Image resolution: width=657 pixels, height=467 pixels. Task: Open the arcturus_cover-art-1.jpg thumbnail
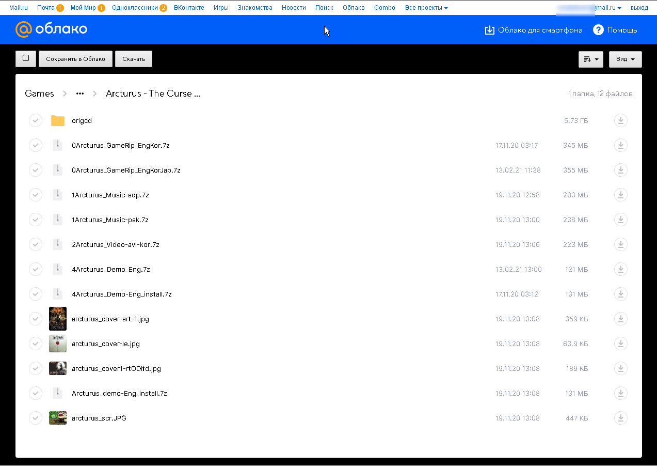tap(58, 319)
